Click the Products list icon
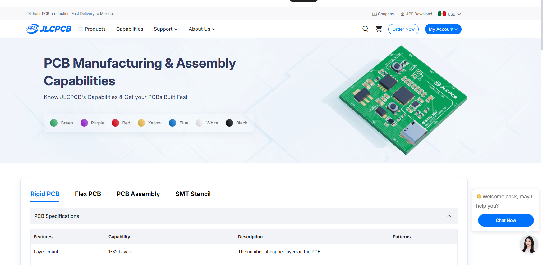Screen dimensions: 543x265 81,29
